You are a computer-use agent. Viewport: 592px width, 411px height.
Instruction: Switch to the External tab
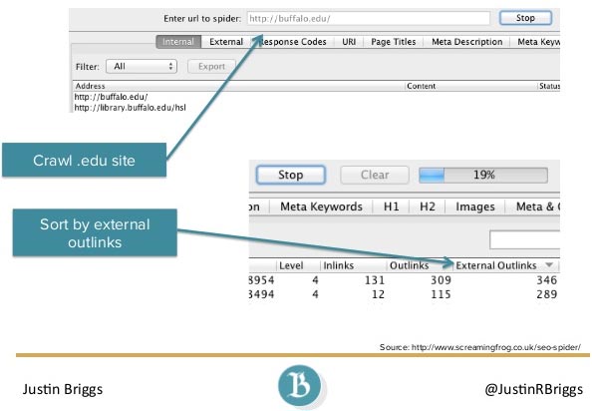(x=226, y=42)
